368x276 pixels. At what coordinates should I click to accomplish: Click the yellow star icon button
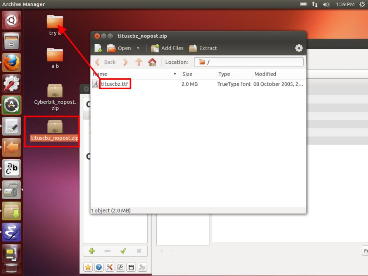click(88, 267)
